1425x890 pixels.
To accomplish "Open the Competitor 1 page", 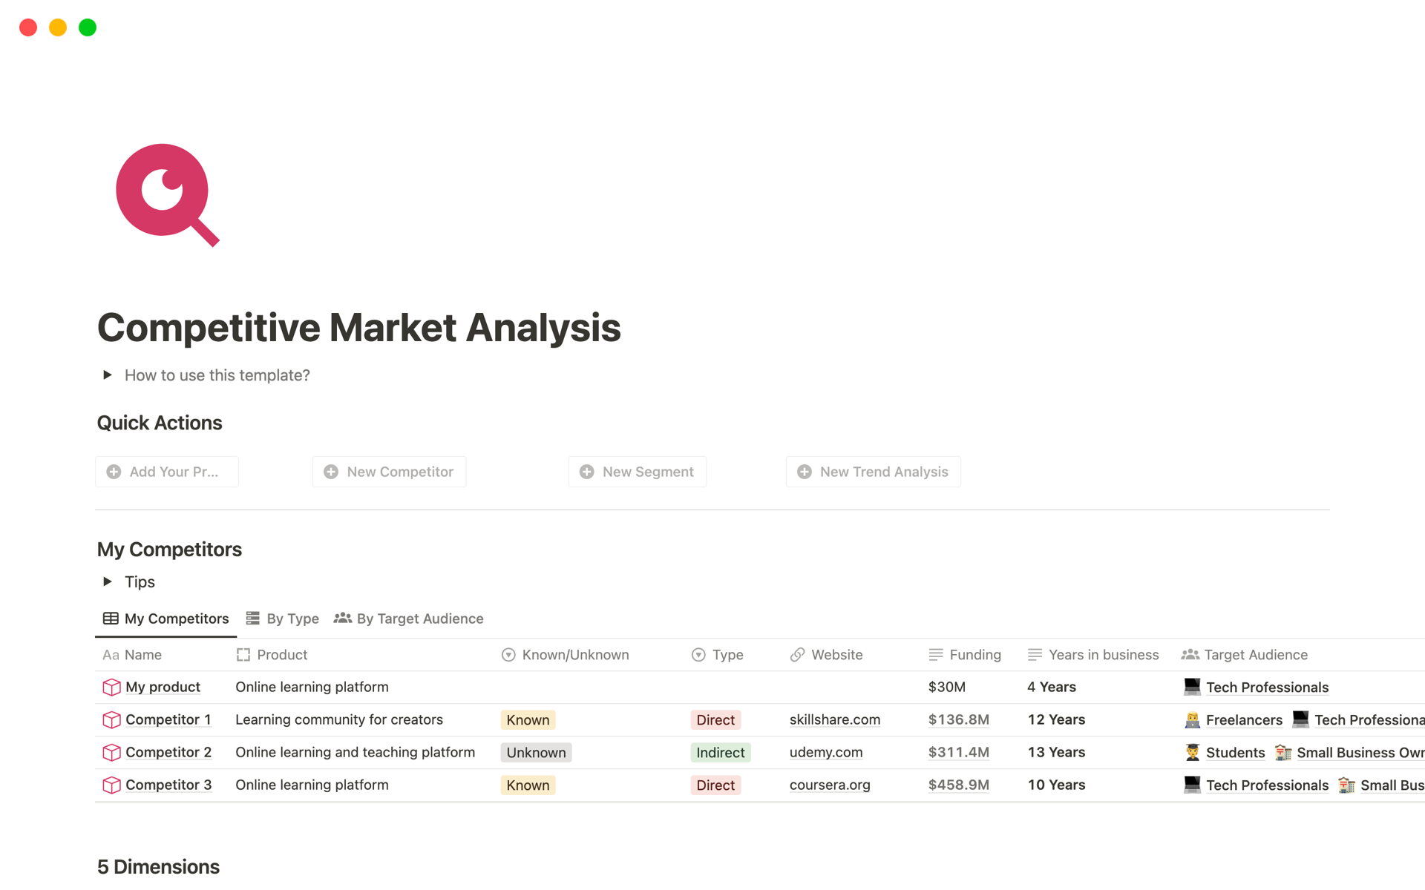I will [x=168, y=719].
